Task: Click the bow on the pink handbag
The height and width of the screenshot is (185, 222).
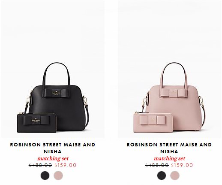Action: pyautogui.click(x=173, y=92)
